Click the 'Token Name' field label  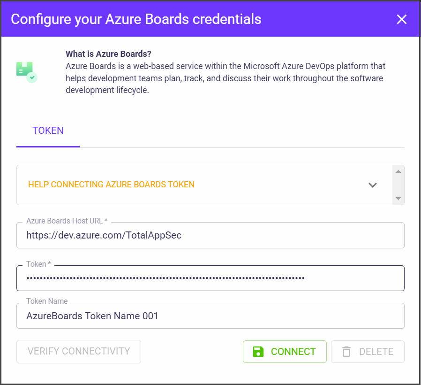point(47,301)
